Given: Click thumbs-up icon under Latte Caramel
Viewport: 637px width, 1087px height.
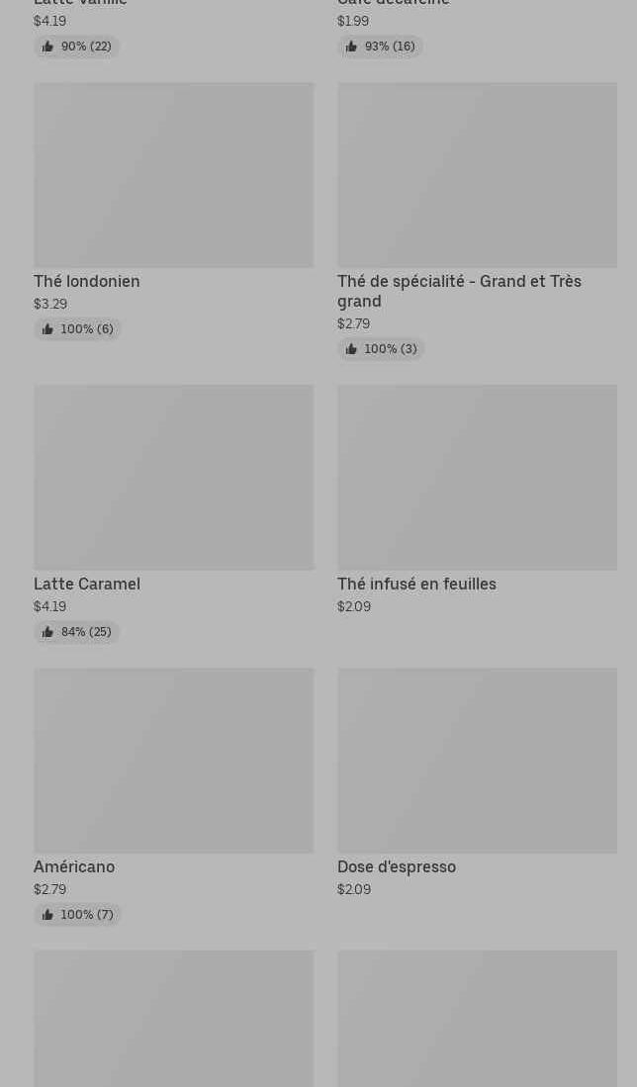Looking at the screenshot, I should [x=47, y=632].
